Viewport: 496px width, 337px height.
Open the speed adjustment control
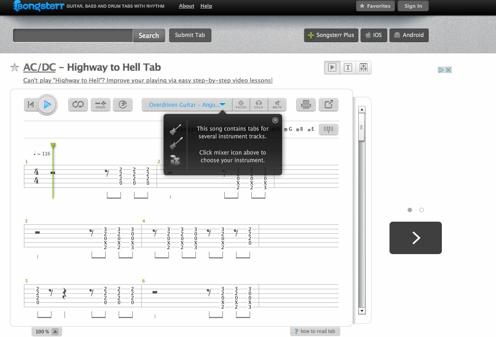pos(101,105)
